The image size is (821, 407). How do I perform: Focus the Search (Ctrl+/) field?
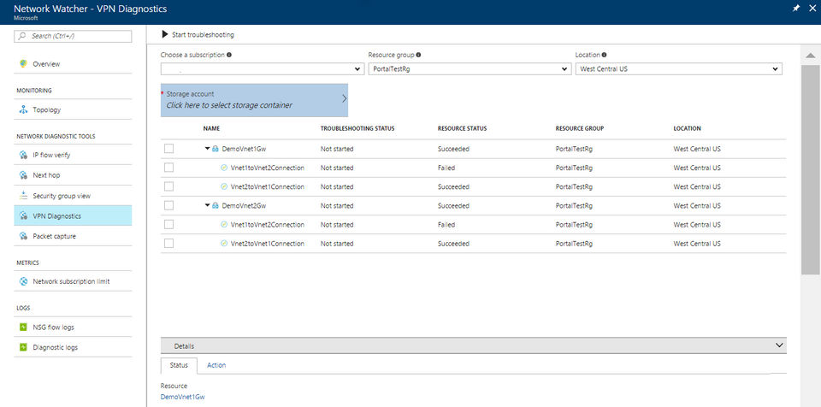coord(73,36)
